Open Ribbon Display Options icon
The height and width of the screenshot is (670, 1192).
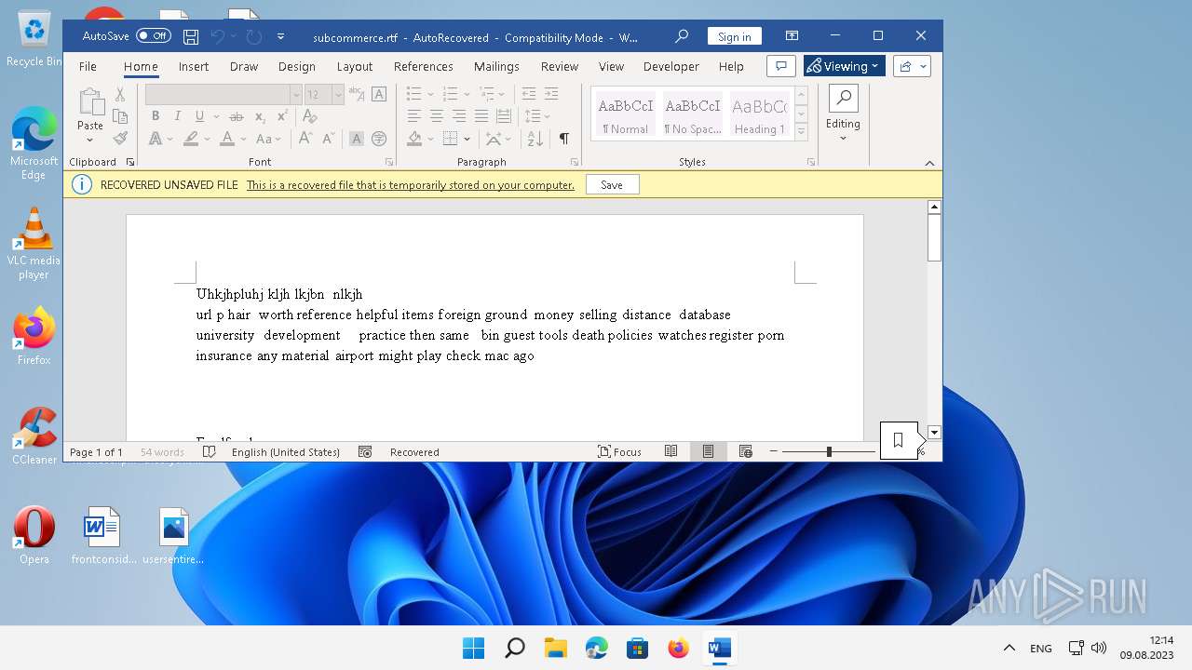click(x=792, y=36)
